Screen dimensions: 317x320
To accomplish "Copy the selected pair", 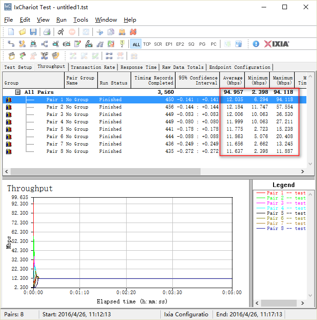I will [x=111, y=32].
